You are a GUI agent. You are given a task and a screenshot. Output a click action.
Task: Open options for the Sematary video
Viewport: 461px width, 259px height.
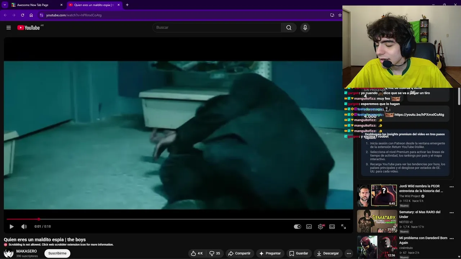click(452, 213)
